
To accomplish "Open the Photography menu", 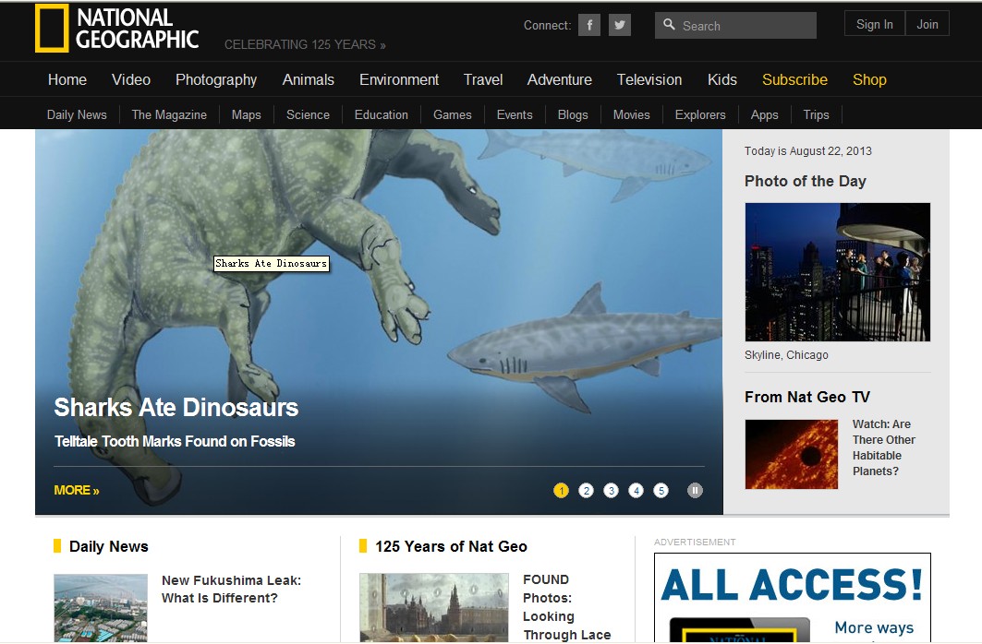I will click(216, 79).
